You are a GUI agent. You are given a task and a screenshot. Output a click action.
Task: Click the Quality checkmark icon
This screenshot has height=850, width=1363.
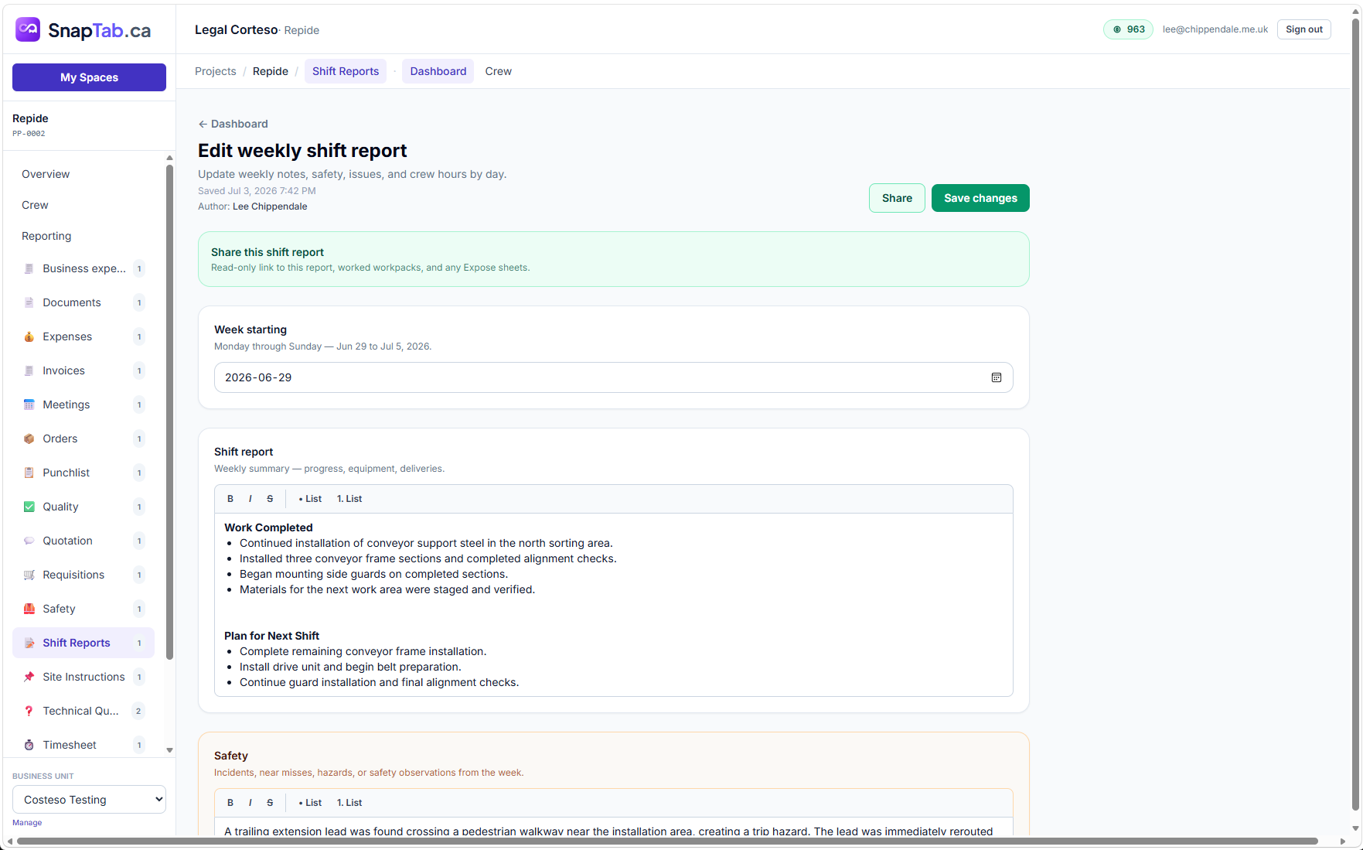coord(29,507)
